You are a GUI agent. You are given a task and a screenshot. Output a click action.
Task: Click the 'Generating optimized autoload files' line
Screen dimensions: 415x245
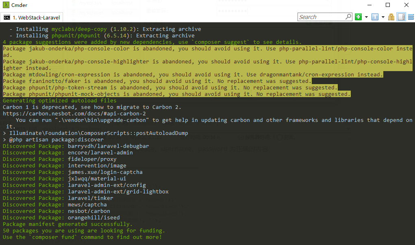[60, 100]
